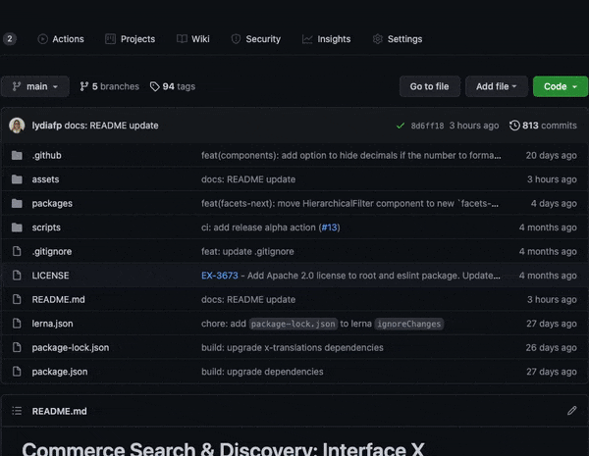
Task: Open the packages folder
Action: (x=52, y=203)
